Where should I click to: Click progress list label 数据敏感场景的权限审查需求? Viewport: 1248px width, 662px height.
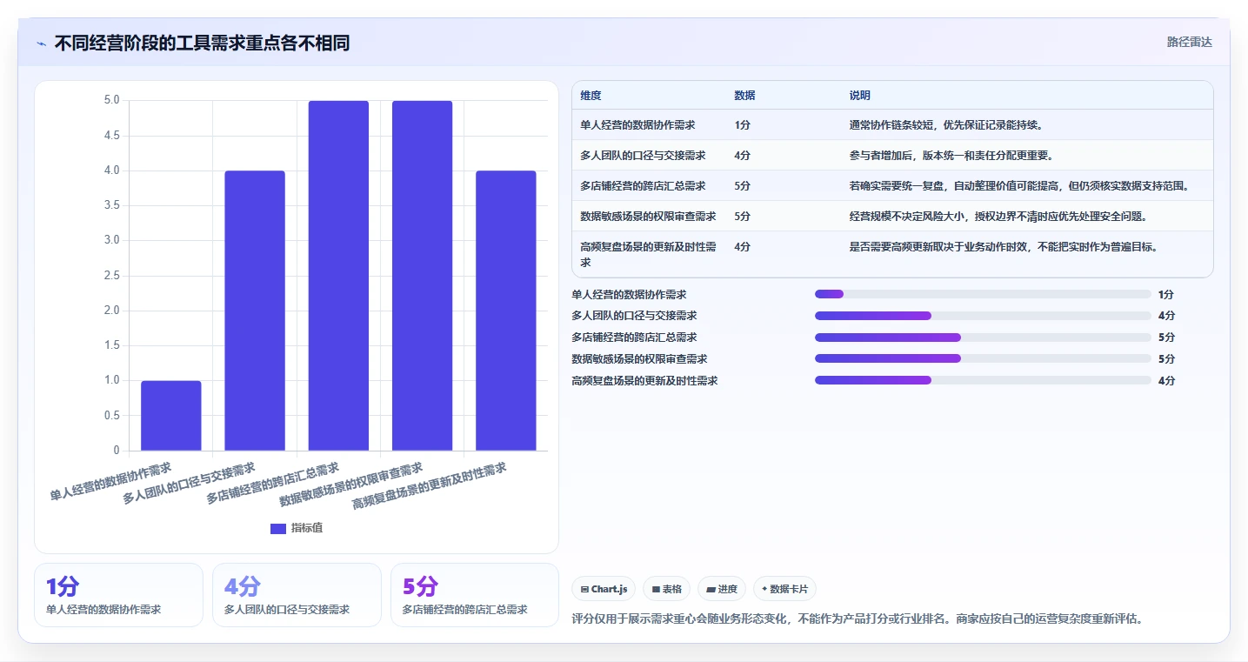coord(639,358)
